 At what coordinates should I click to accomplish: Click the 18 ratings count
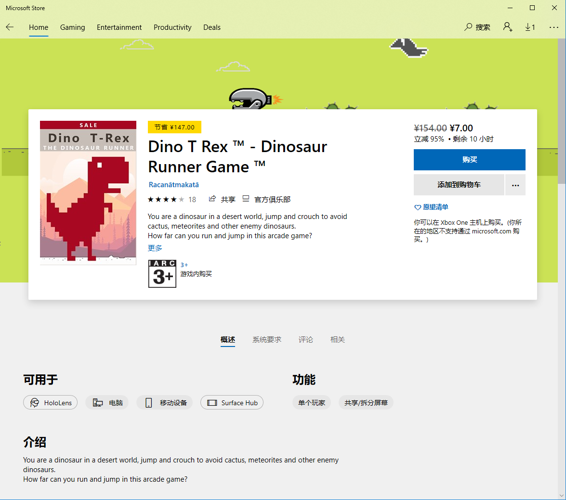[x=192, y=200]
